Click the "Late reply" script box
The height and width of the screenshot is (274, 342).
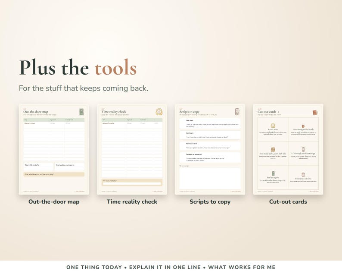click(x=210, y=124)
